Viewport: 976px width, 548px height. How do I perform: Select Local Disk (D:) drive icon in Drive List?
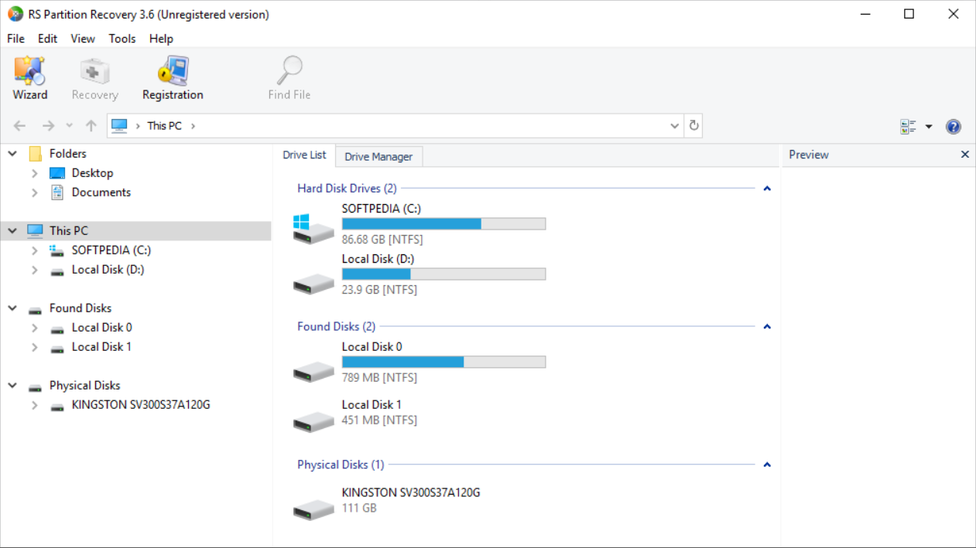(313, 284)
